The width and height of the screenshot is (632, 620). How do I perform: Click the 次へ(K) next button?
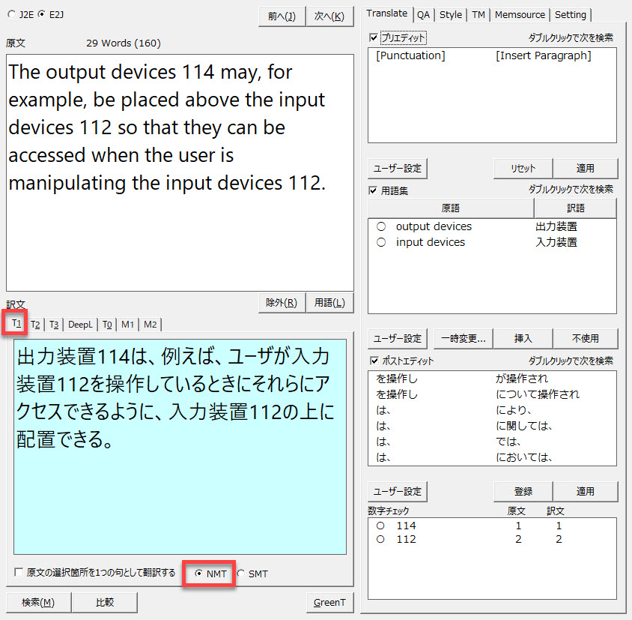tap(329, 16)
